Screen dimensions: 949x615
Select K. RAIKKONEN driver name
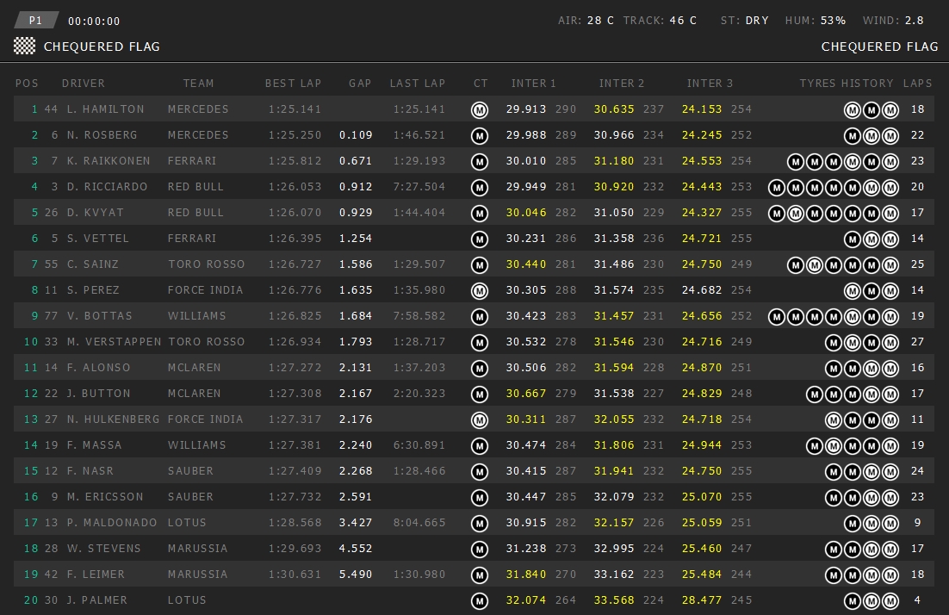(x=109, y=161)
